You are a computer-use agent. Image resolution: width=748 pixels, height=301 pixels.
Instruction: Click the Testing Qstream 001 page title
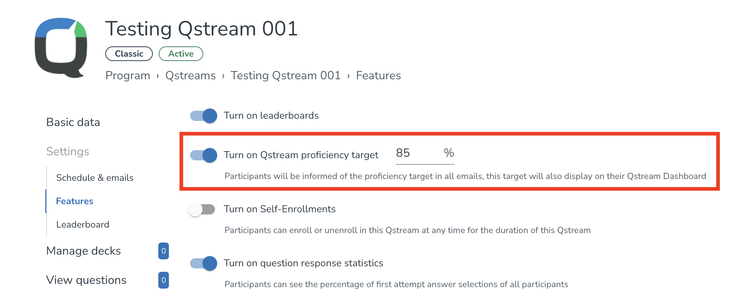click(x=201, y=29)
